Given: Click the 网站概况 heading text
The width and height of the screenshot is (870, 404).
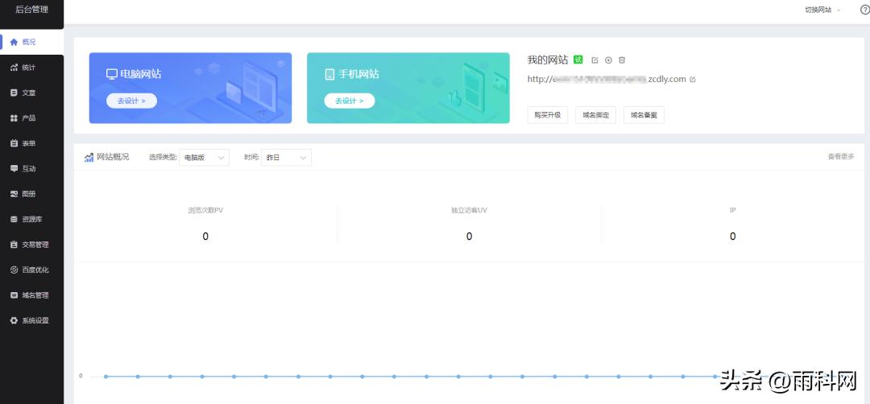Looking at the screenshot, I should [114, 157].
